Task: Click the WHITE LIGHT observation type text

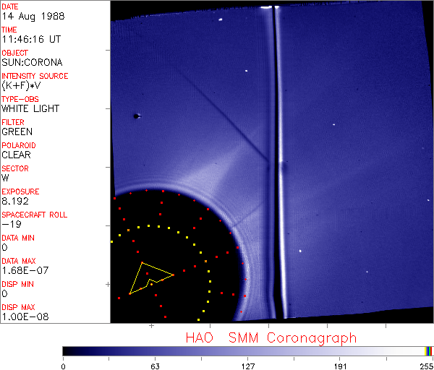Action: click(x=30, y=108)
